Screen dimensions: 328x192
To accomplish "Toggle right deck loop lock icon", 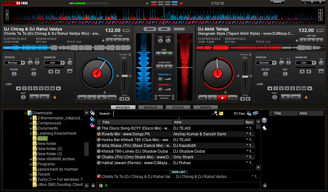I will 306,97.
